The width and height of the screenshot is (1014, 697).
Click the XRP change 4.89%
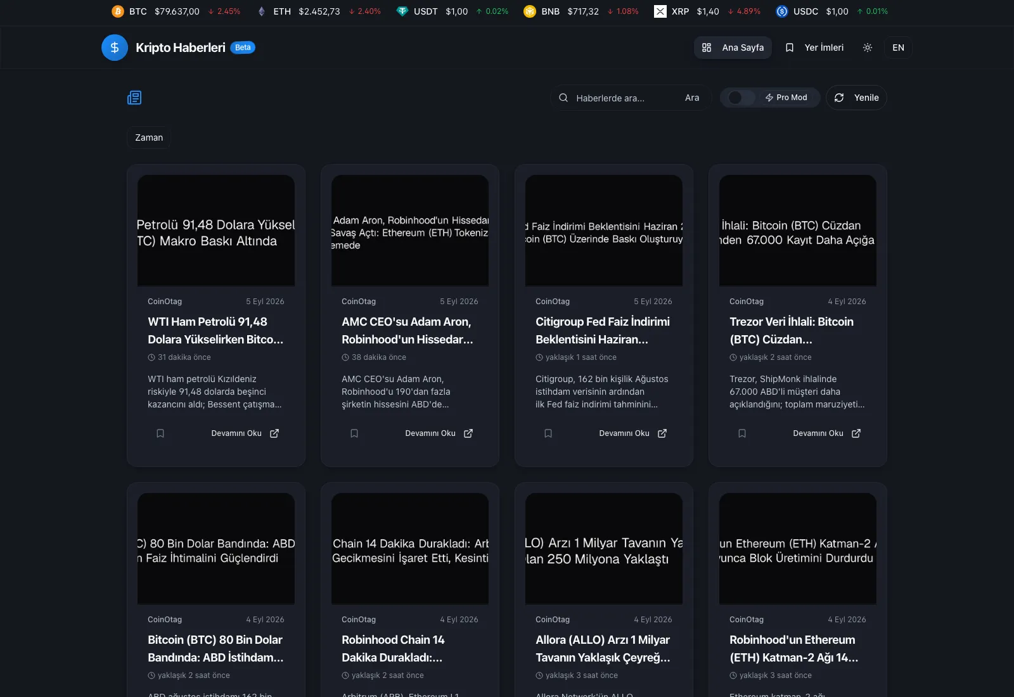pos(744,11)
